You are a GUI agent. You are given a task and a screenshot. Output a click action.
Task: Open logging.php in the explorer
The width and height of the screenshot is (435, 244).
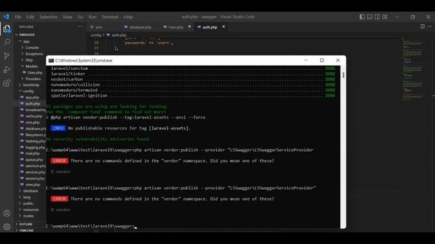[x=35, y=148]
